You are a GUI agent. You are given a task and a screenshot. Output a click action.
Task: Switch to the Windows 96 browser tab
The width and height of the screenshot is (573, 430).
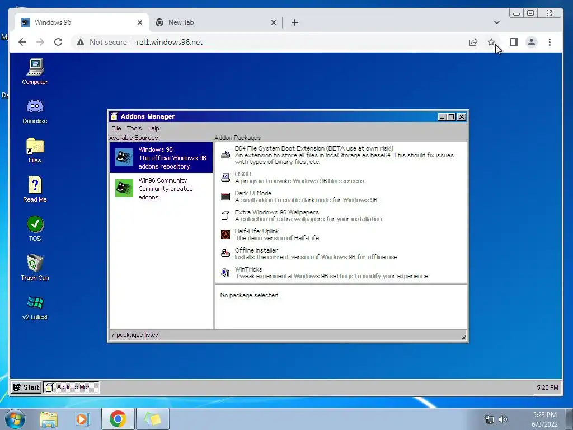pos(82,22)
